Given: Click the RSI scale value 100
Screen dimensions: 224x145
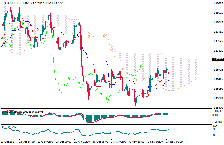Looking at the screenshot, I should click(215, 126).
